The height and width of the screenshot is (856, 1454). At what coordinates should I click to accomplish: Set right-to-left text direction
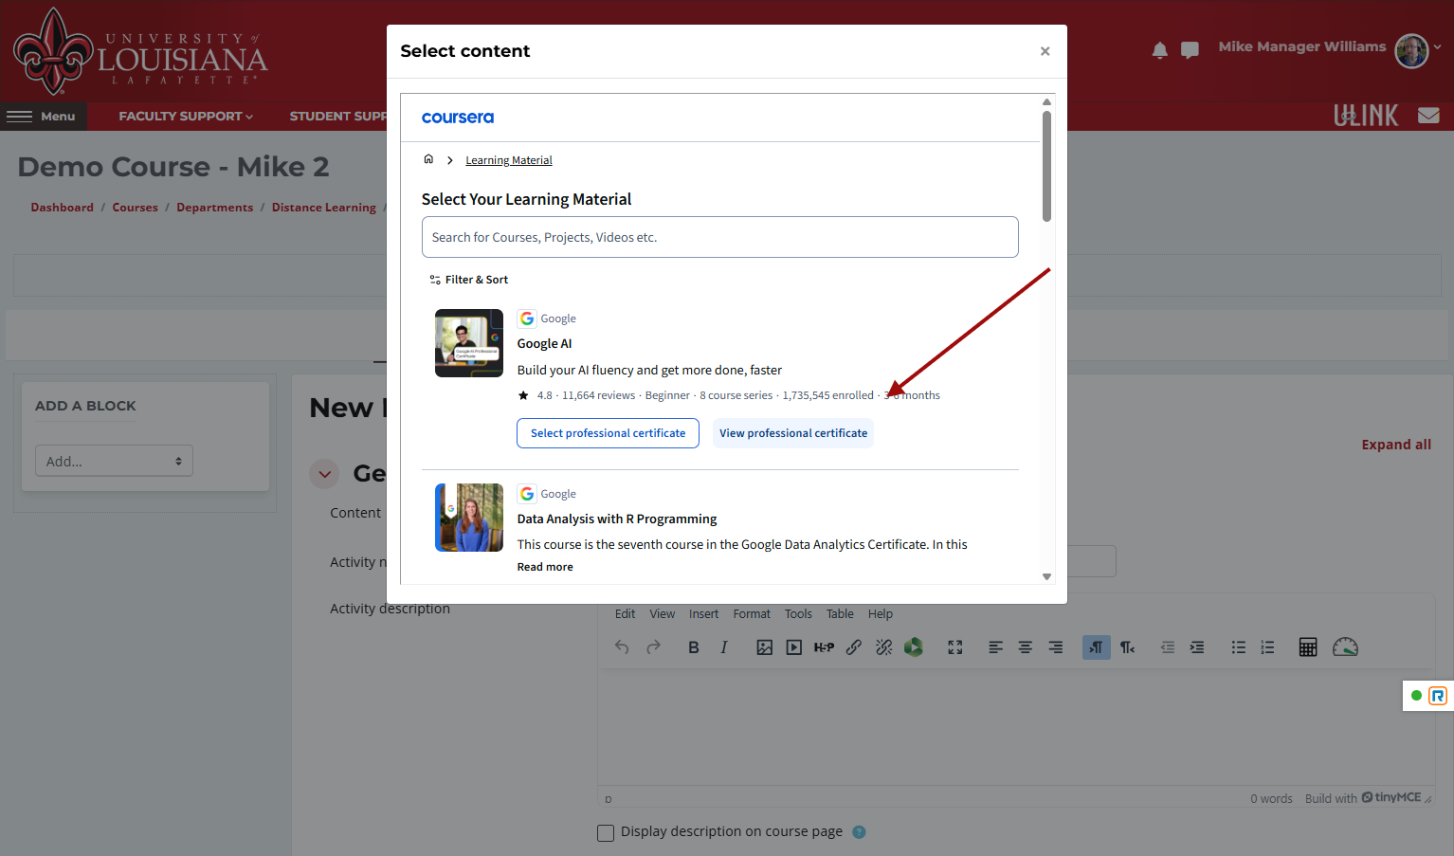tap(1127, 647)
